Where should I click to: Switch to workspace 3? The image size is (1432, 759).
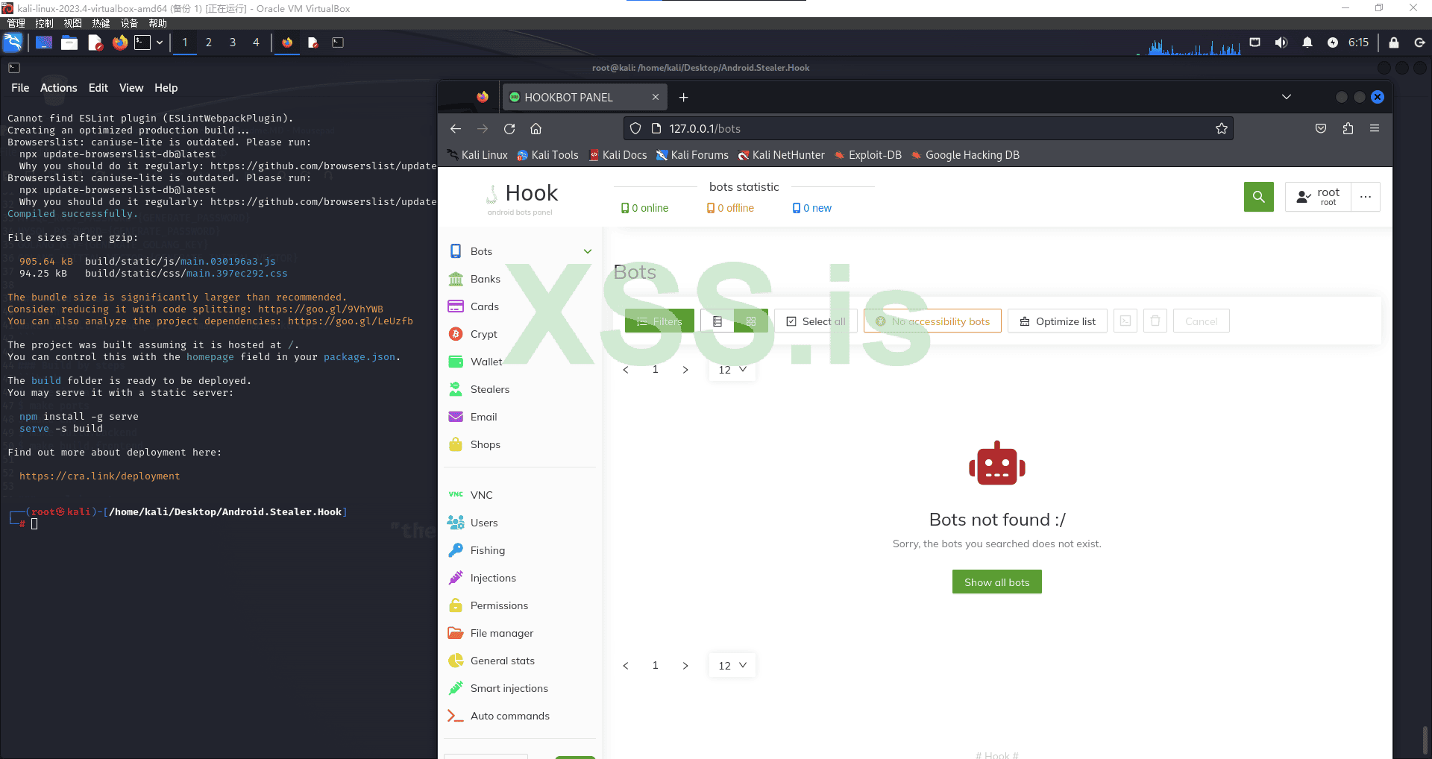[x=233, y=42]
